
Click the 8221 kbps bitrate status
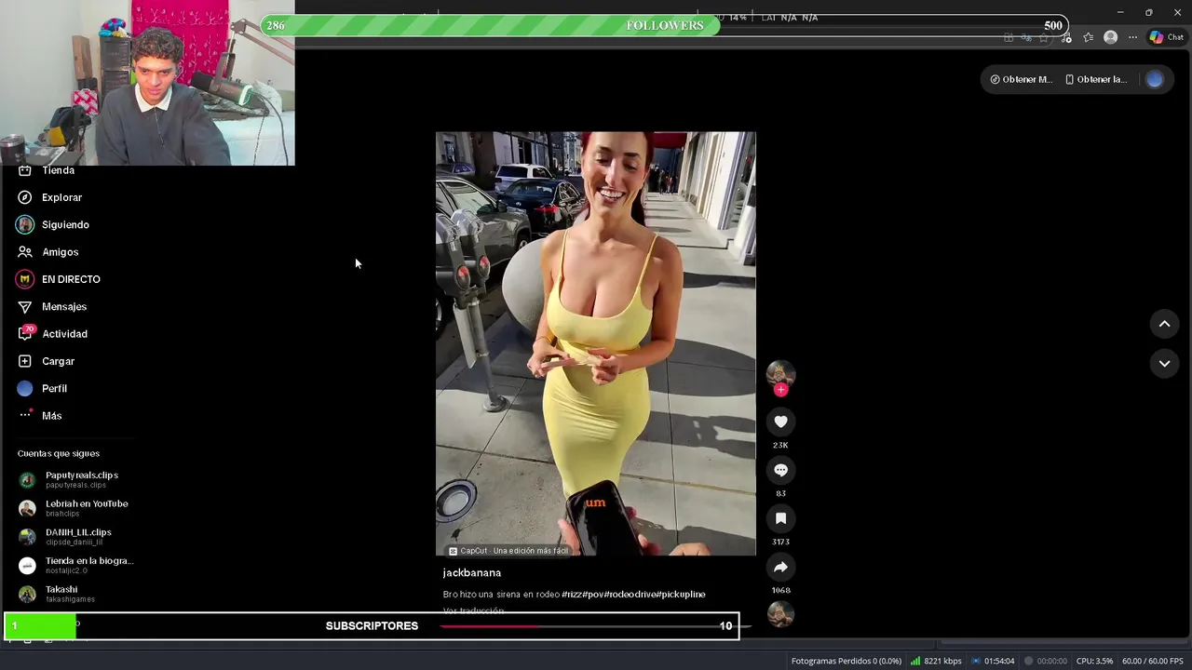click(936, 661)
